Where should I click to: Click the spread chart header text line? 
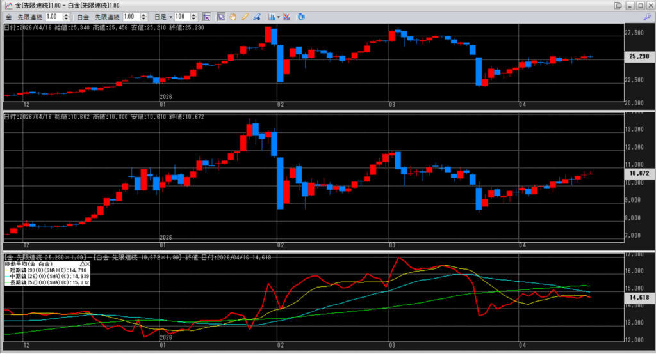pyautogui.click(x=138, y=258)
